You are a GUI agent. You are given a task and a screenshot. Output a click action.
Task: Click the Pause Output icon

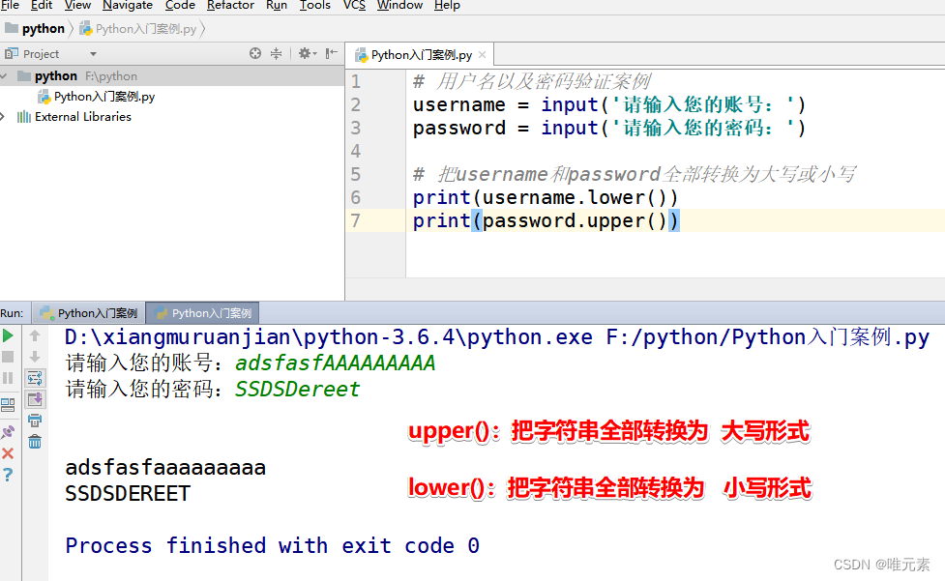[8, 378]
